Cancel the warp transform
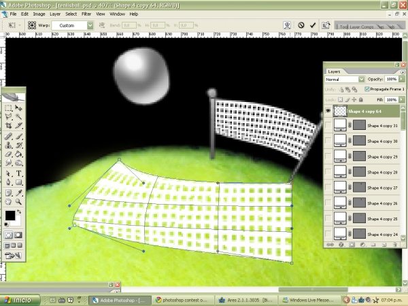 301,25
